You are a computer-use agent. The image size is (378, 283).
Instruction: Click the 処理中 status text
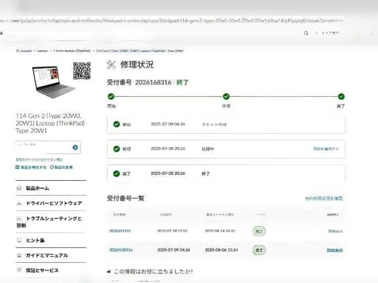pos(208,149)
